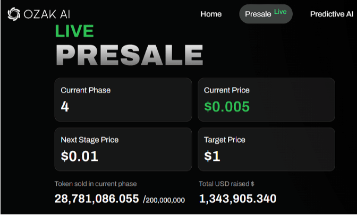The height and width of the screenshot is (215, 357).
Task: Click the $0.01 next stage value
Action: click(x=80, y=157)
